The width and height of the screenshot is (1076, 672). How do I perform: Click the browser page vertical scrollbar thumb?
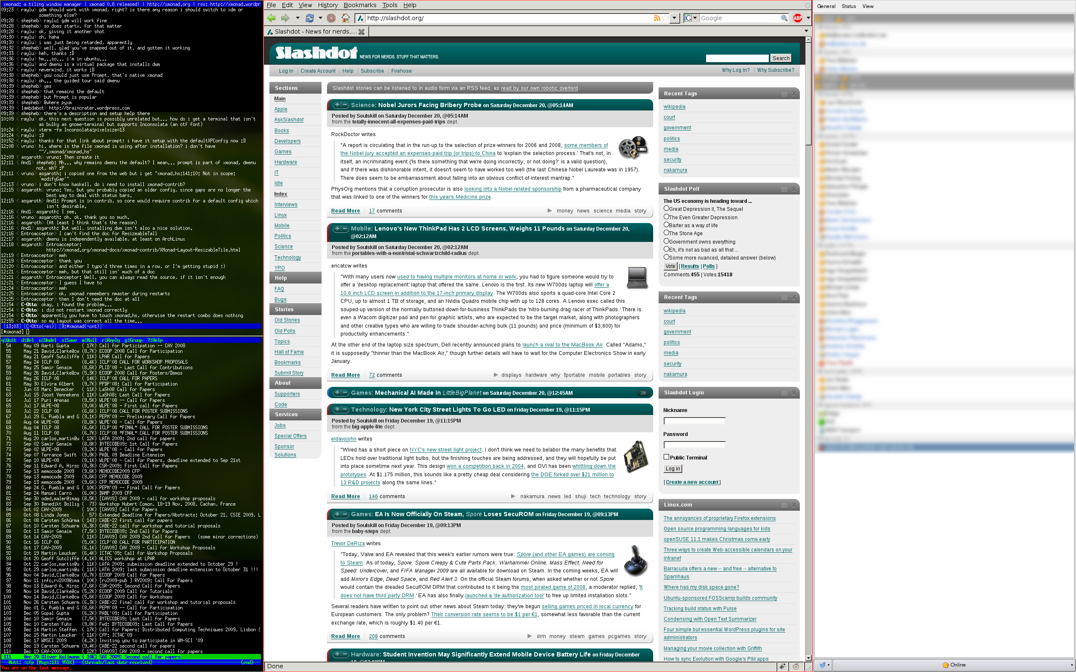pyautogui.click(x=808, y=93)
